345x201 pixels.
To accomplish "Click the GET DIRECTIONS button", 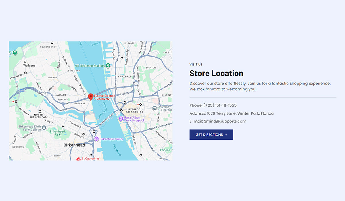I will [211, 134].
